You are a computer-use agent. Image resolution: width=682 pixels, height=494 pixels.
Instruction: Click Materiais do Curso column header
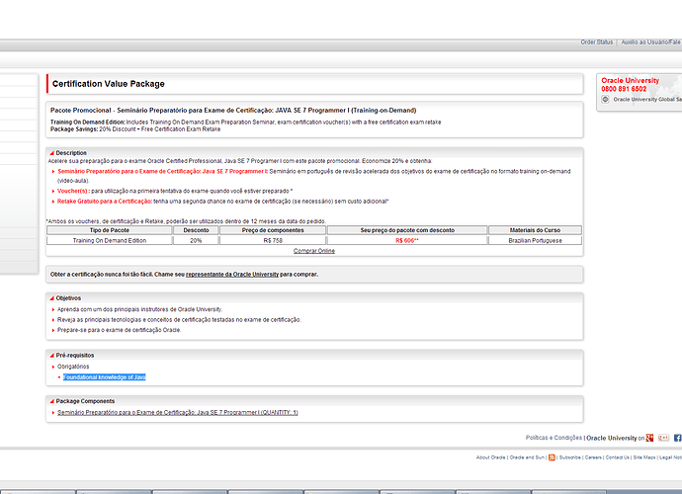click(x=535, y=230)
